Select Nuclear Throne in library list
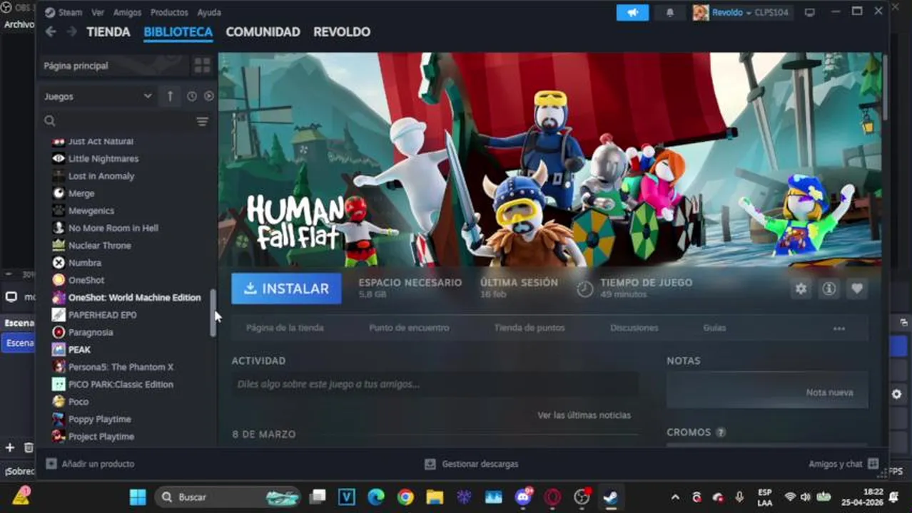912x513 pixels. click(100, 246)
